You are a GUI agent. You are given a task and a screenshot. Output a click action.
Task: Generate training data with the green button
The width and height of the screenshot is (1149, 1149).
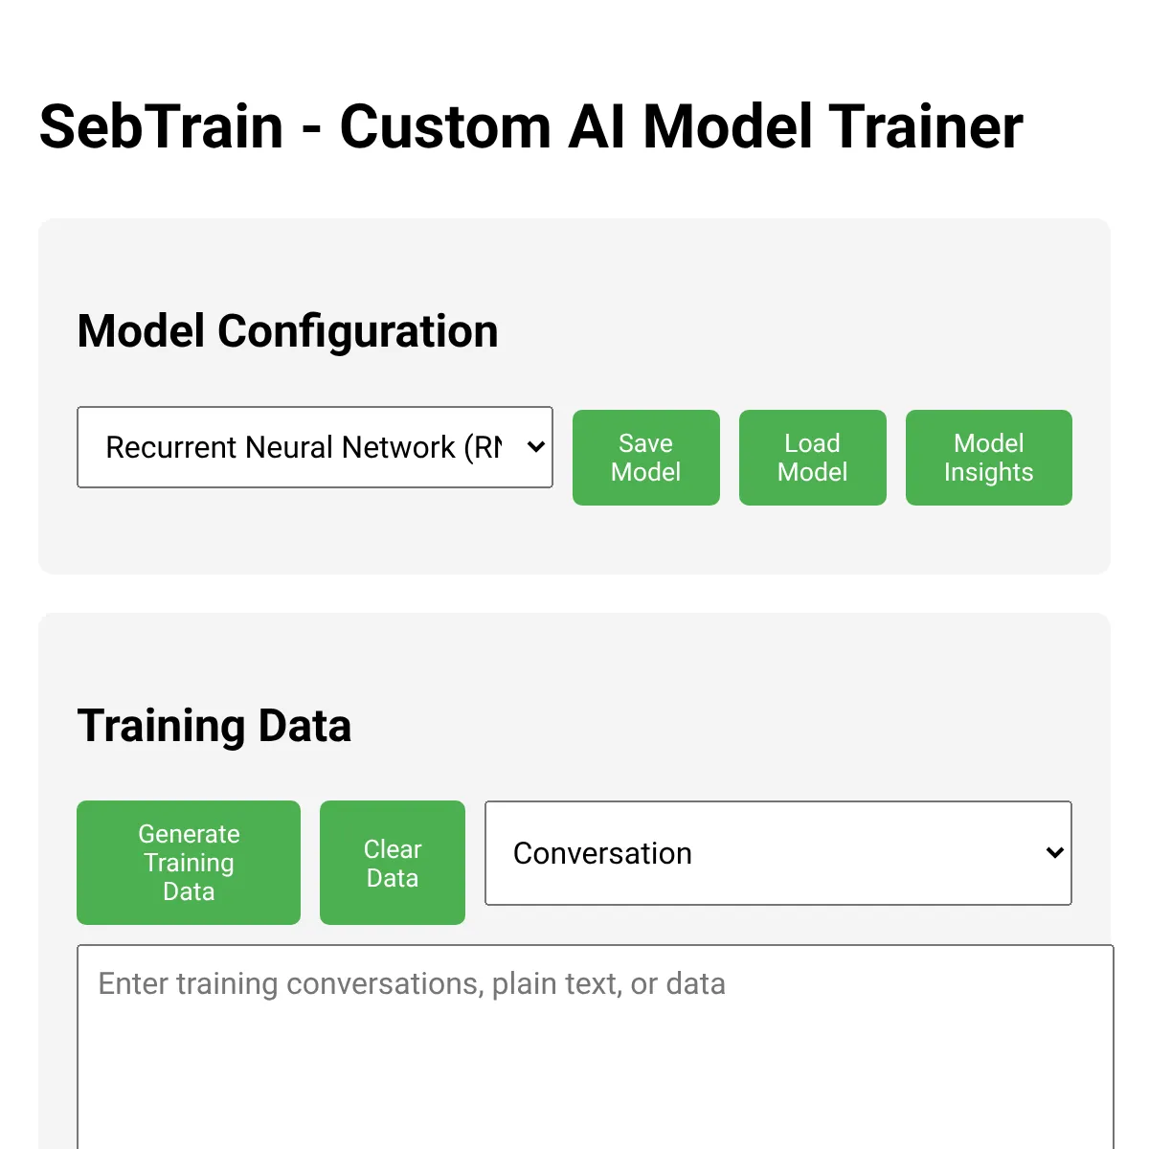189,863
